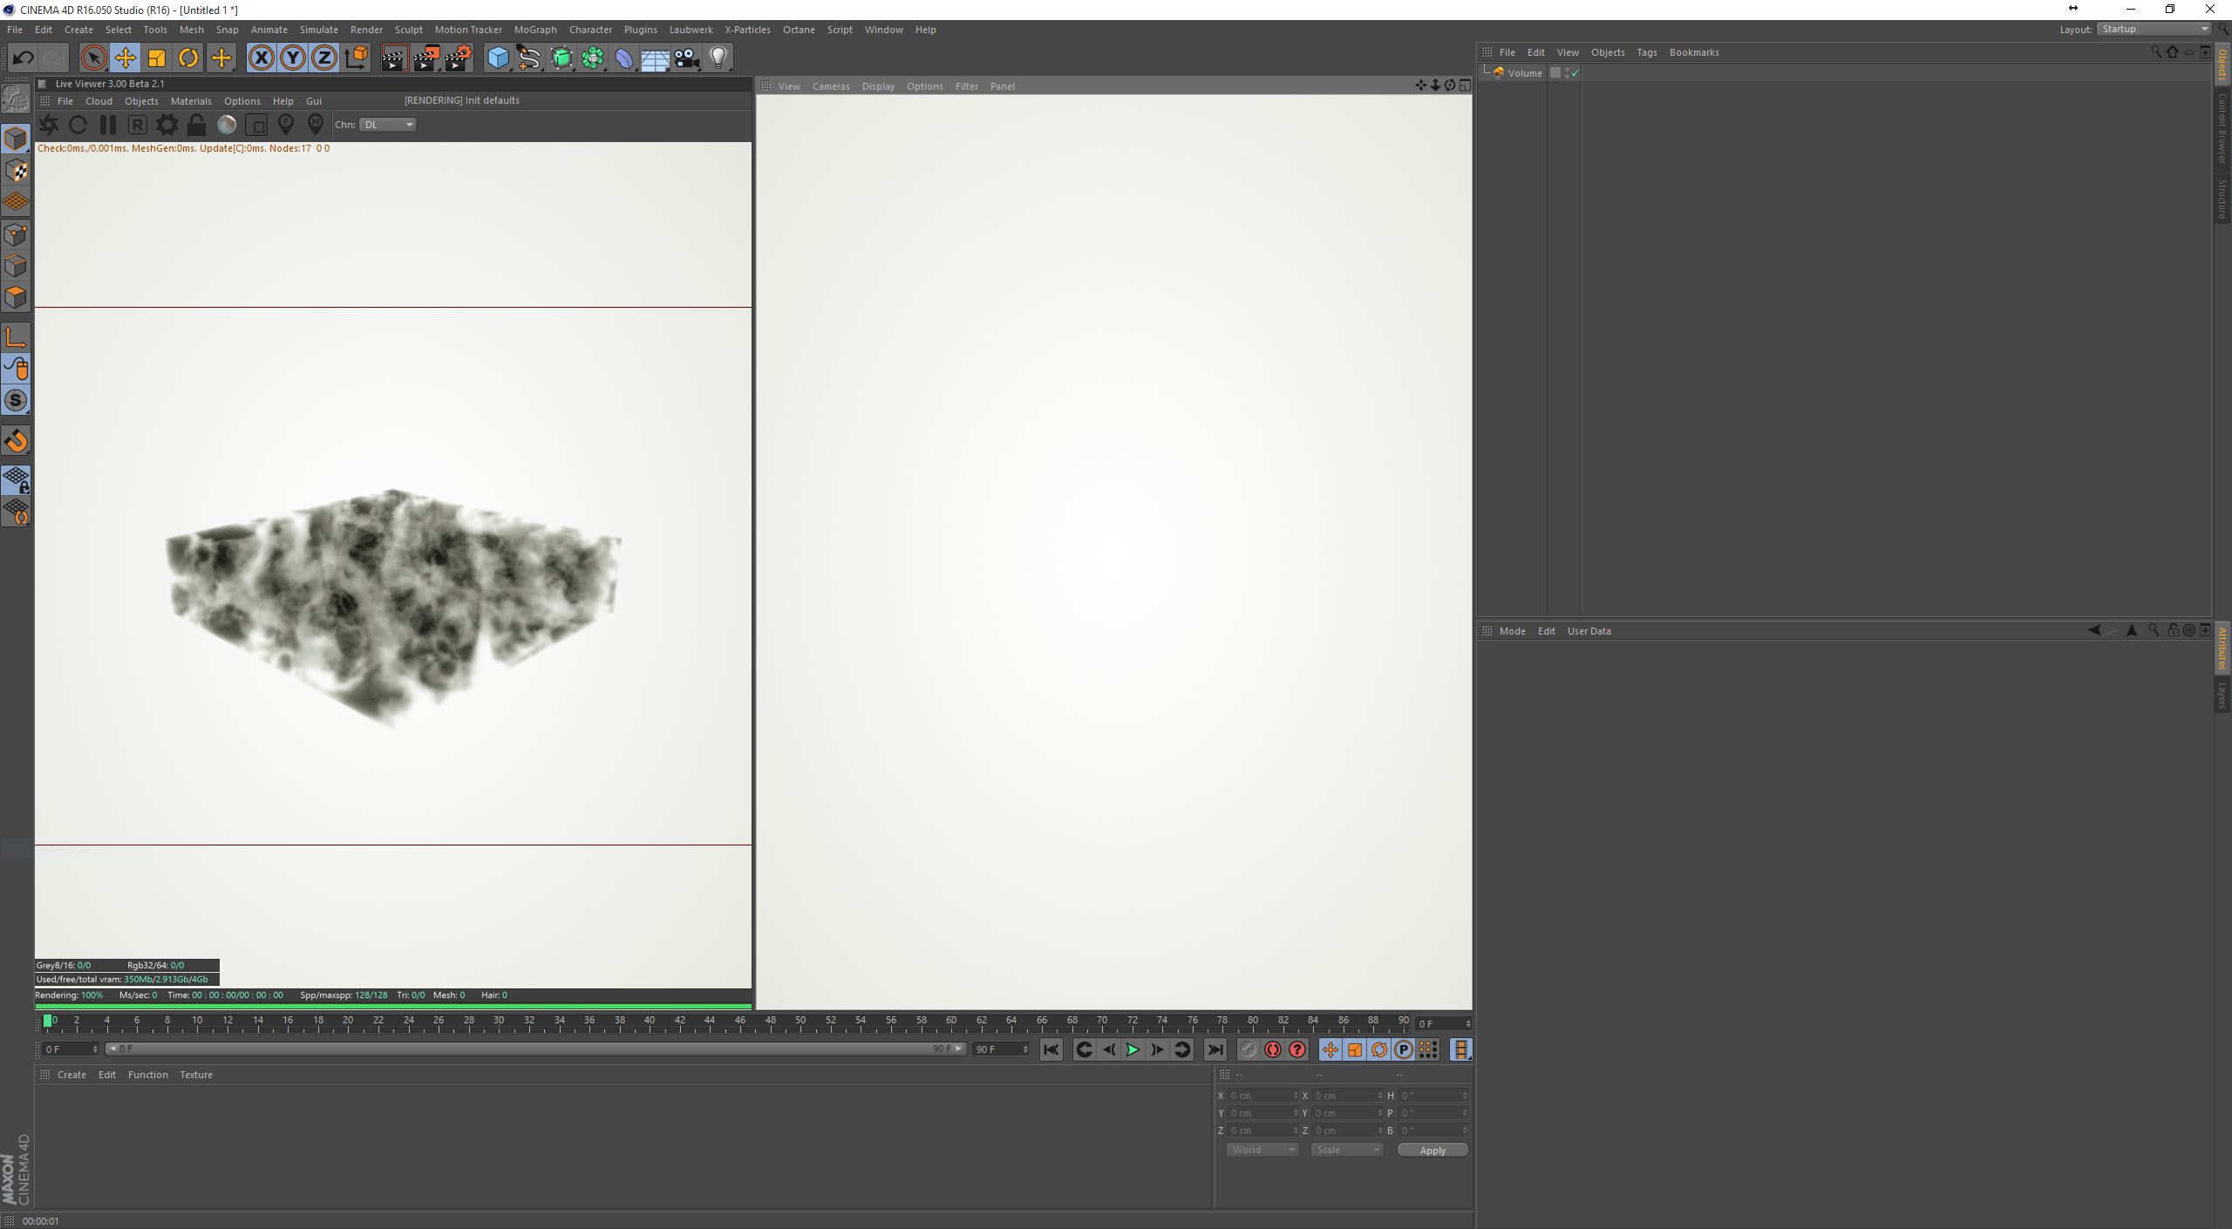
Task: Select the Volume object in Object Manager
Action: 1524,73
